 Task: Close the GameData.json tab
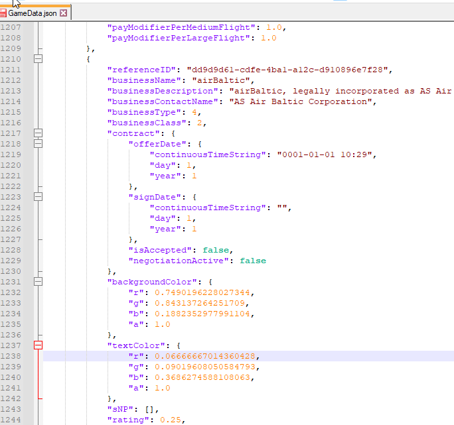[64, 13]
